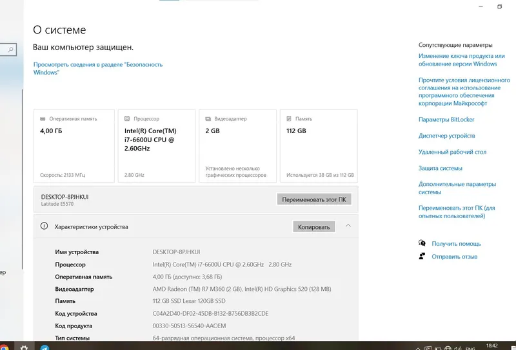Click the storage icon in Память card

click(289, 118)
